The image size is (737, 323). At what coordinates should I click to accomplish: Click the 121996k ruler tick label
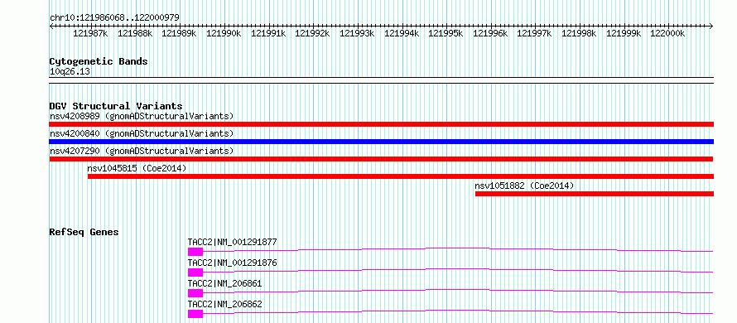[490, 33]
